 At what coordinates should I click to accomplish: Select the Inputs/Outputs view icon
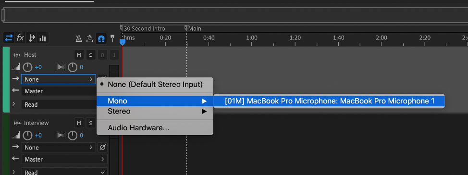[x=9, y=38]
